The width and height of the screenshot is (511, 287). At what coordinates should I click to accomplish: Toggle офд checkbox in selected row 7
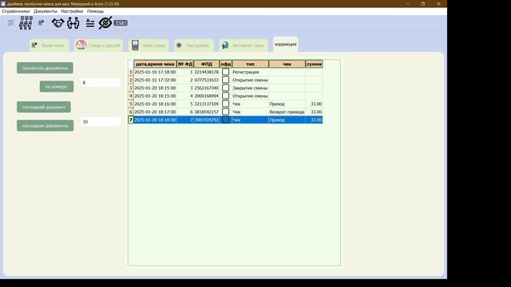click(225, 120)
